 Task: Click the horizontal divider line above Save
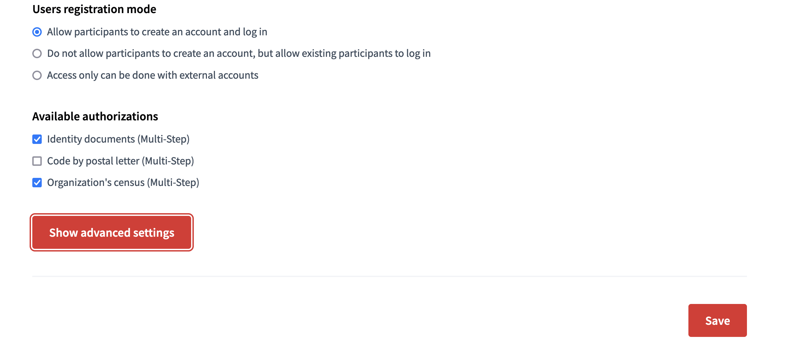[x=389, y=276]
